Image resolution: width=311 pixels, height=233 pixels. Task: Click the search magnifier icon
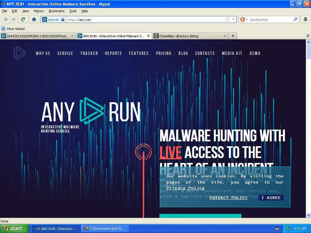click(295, 19)
